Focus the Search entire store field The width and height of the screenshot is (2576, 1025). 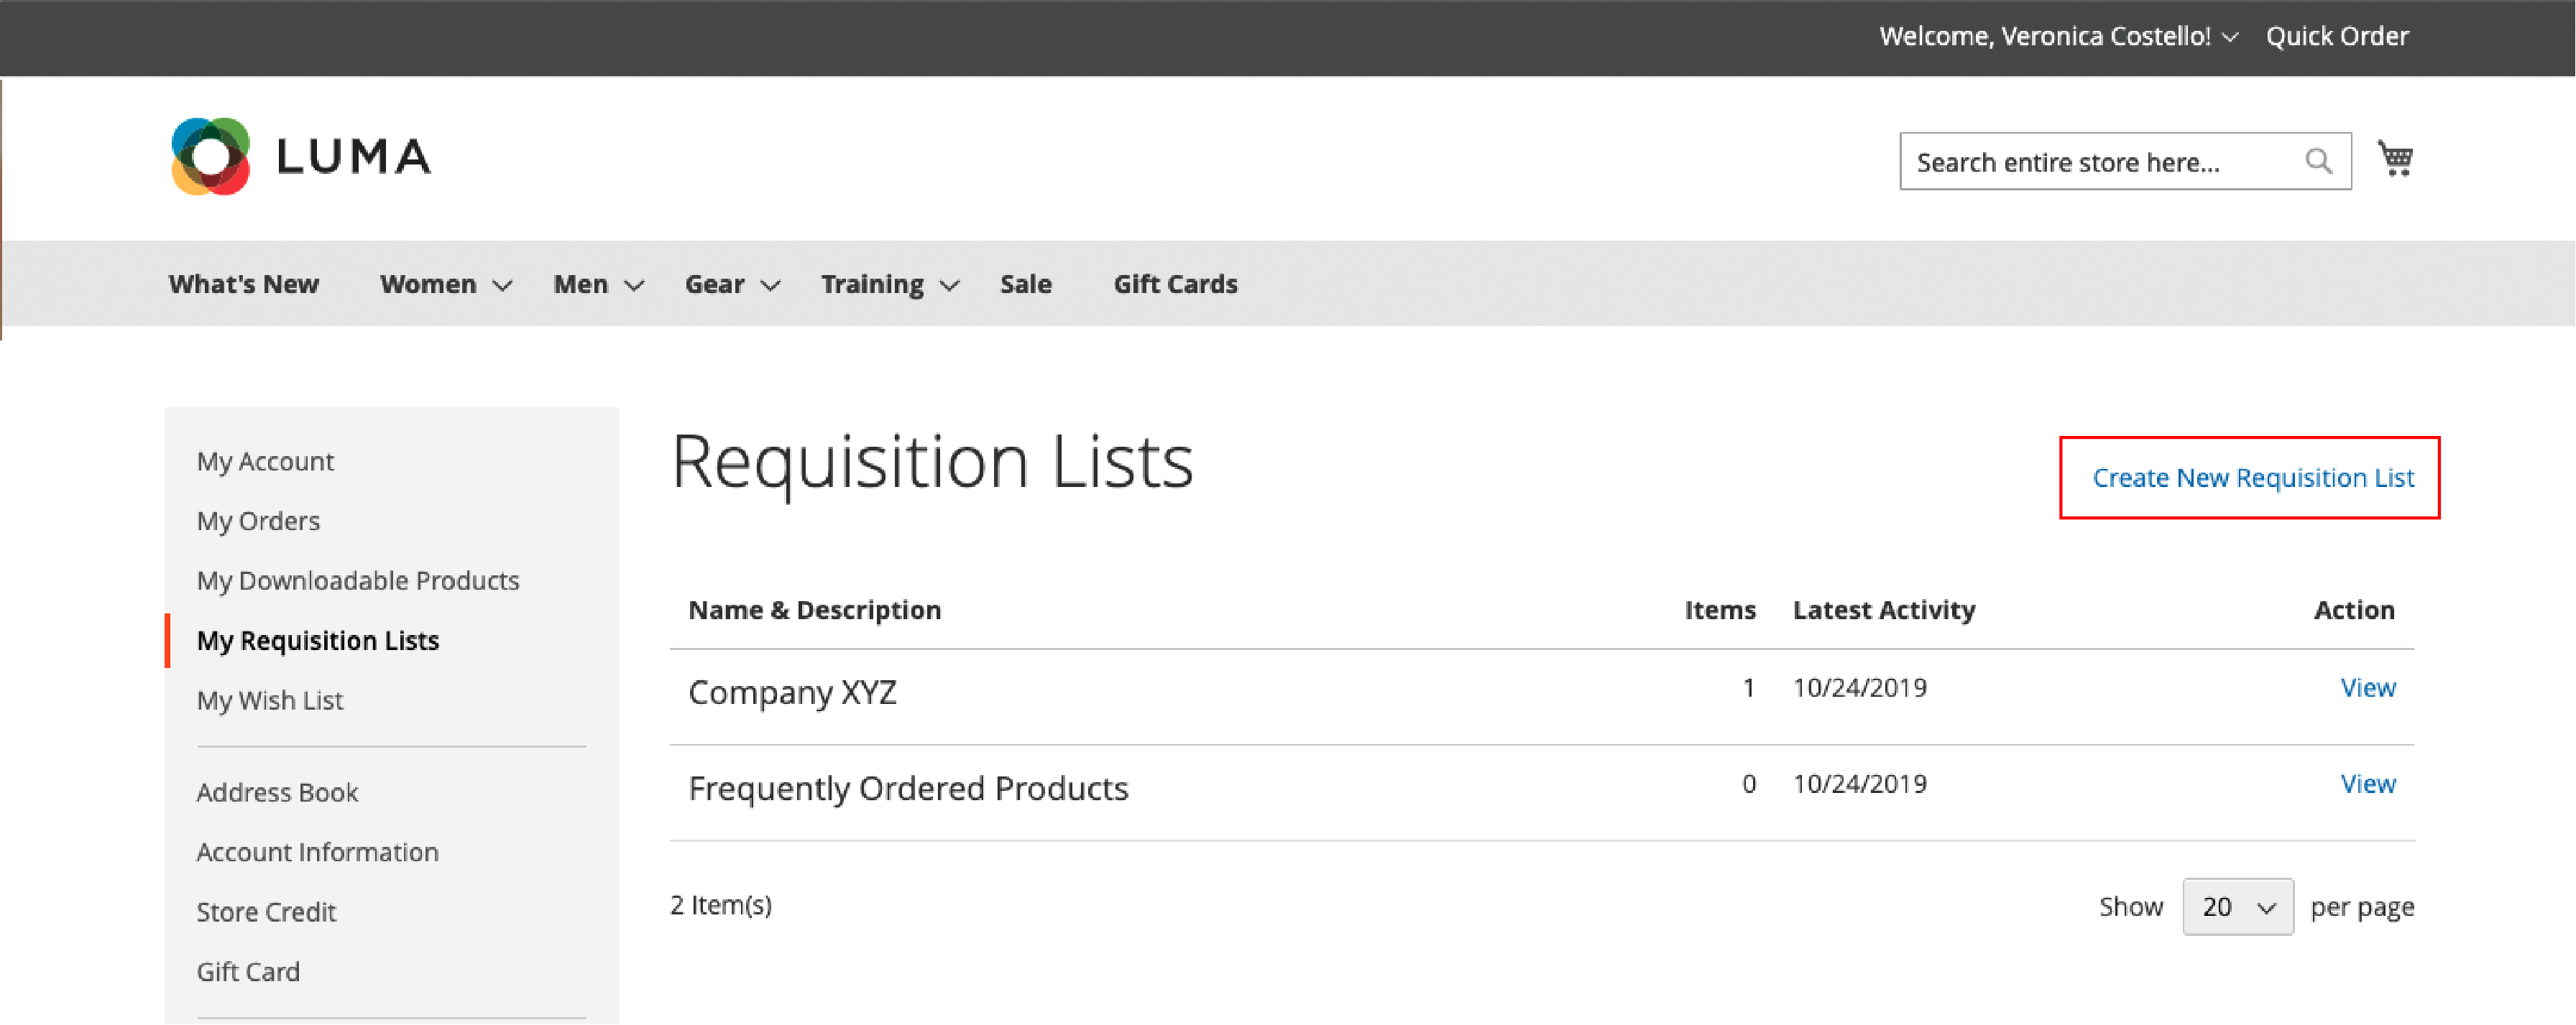click(x=2125, y=162)
